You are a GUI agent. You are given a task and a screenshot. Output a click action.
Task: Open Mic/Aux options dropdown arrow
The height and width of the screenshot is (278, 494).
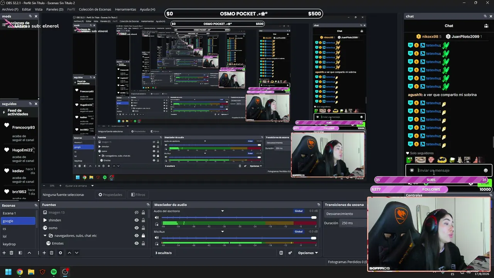pos(222,232)
